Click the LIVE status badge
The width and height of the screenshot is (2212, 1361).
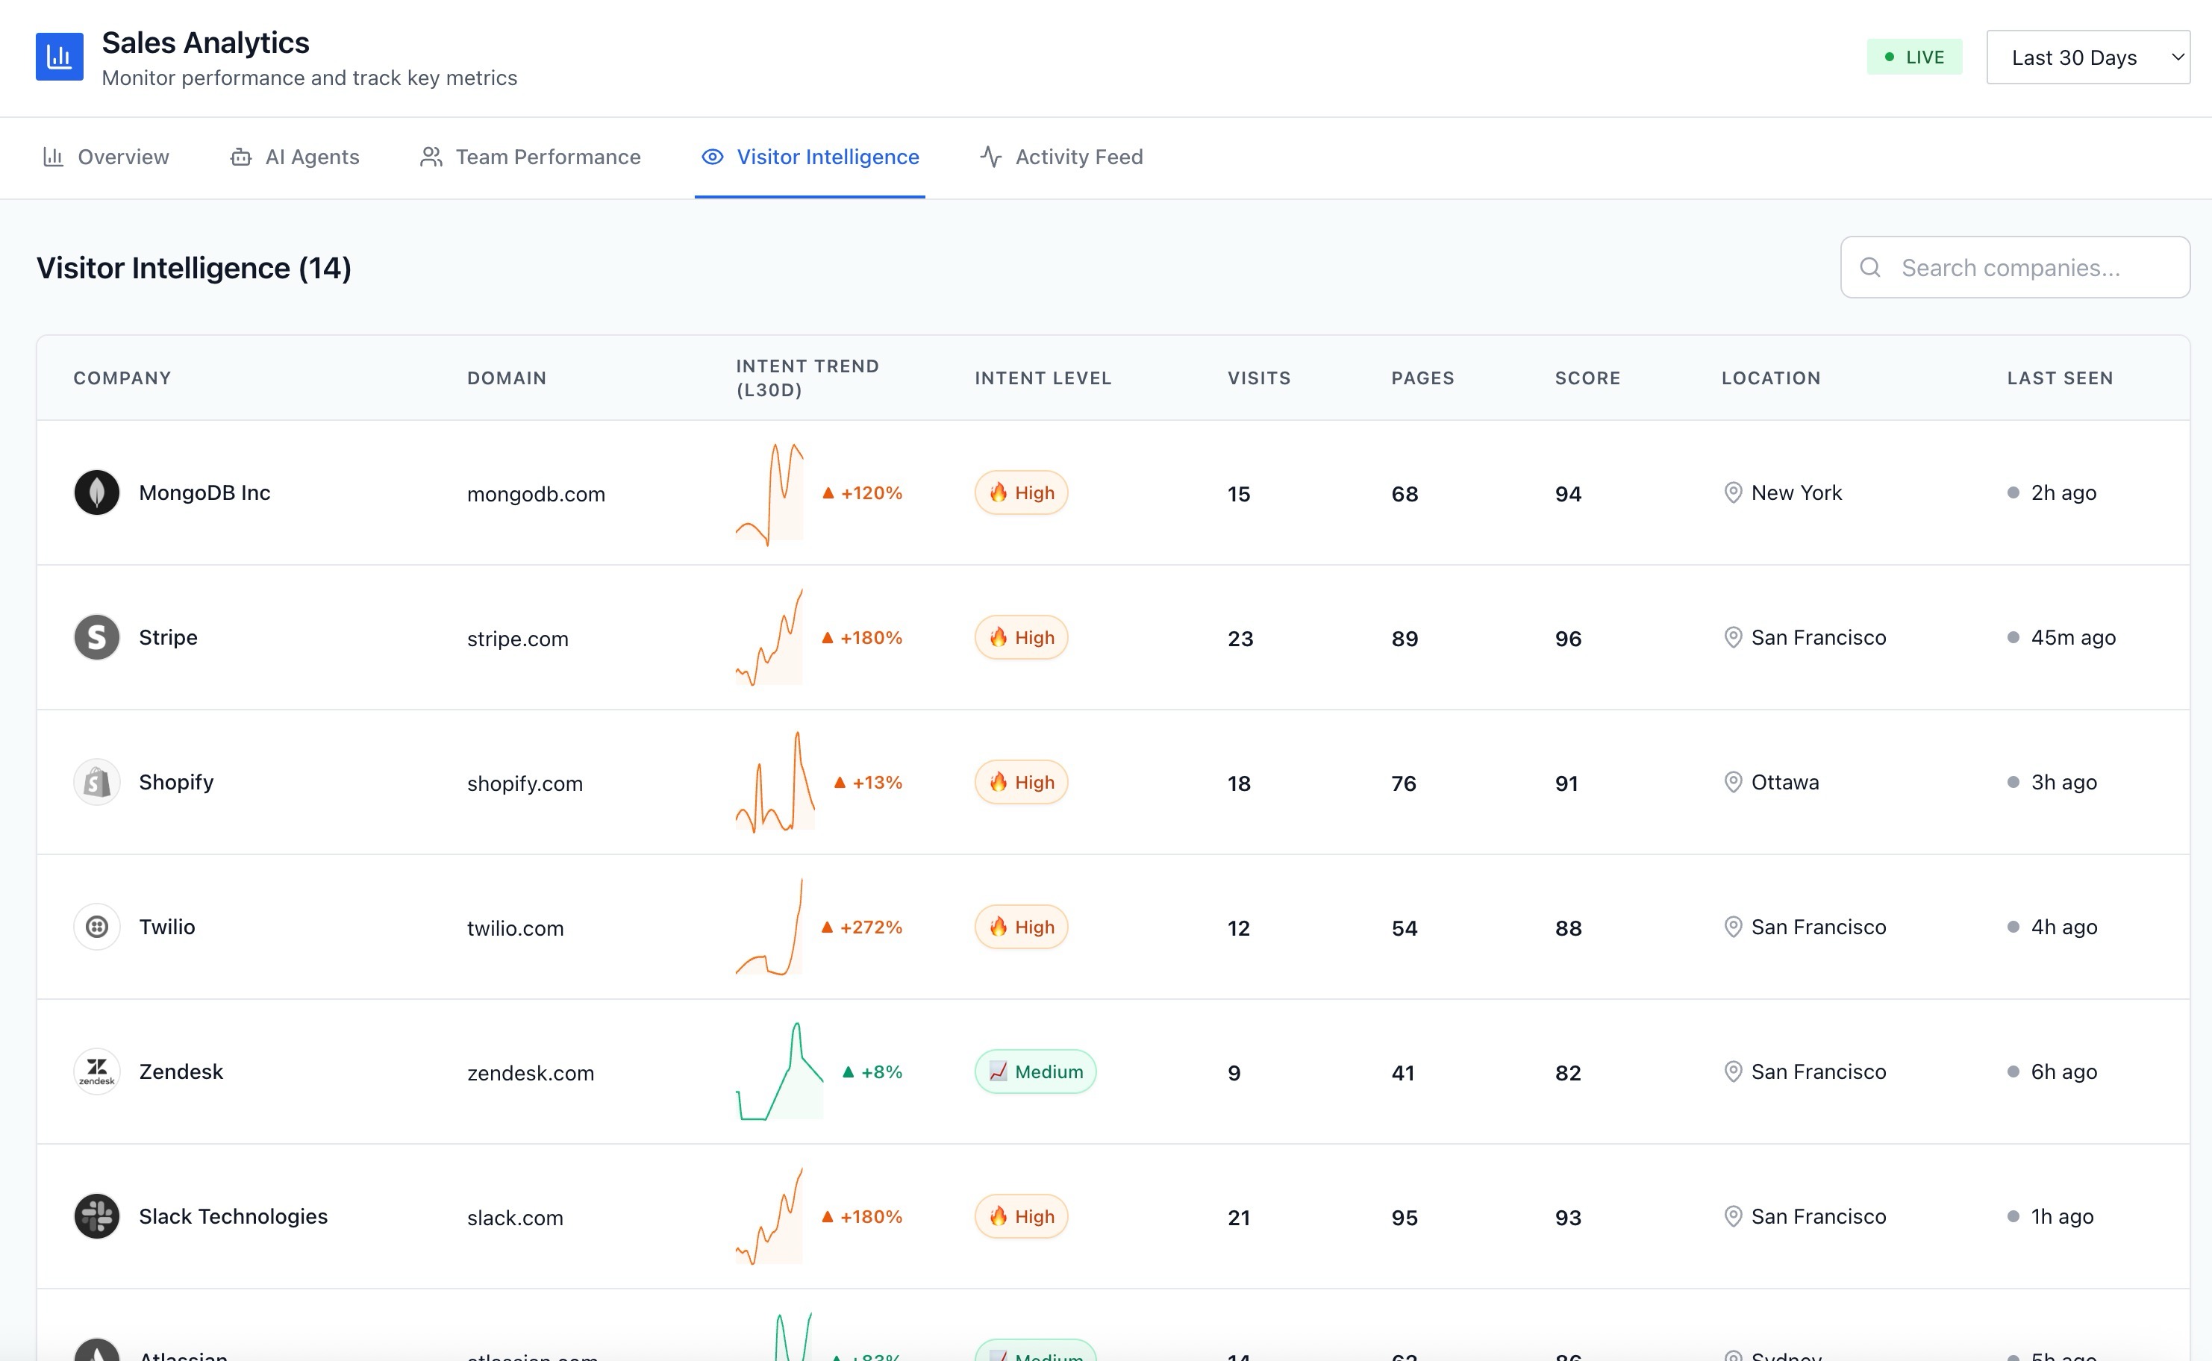coord(1914,57)
